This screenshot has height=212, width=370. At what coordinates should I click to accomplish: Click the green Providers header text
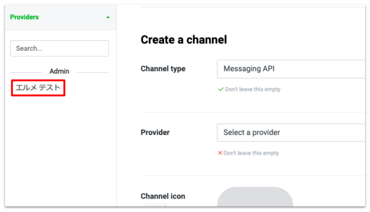click(24, 17)
